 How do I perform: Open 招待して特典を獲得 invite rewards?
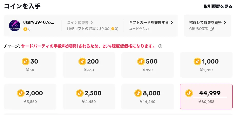[207, 23]
